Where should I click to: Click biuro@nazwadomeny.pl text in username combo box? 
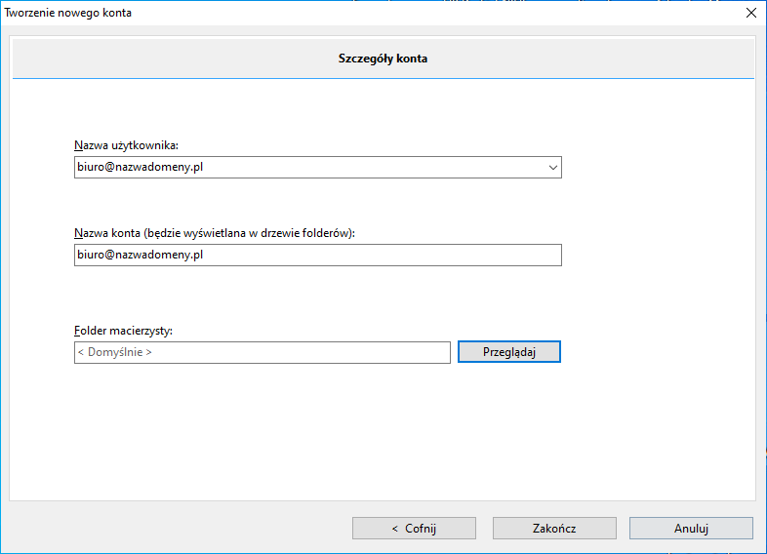(x=140, y=167)
